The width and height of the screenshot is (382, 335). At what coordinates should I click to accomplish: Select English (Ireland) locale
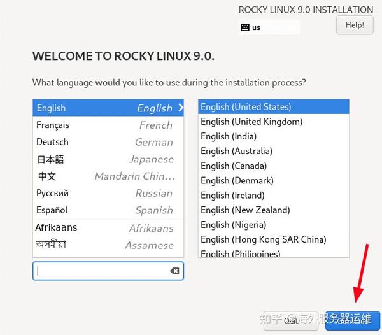274,195
